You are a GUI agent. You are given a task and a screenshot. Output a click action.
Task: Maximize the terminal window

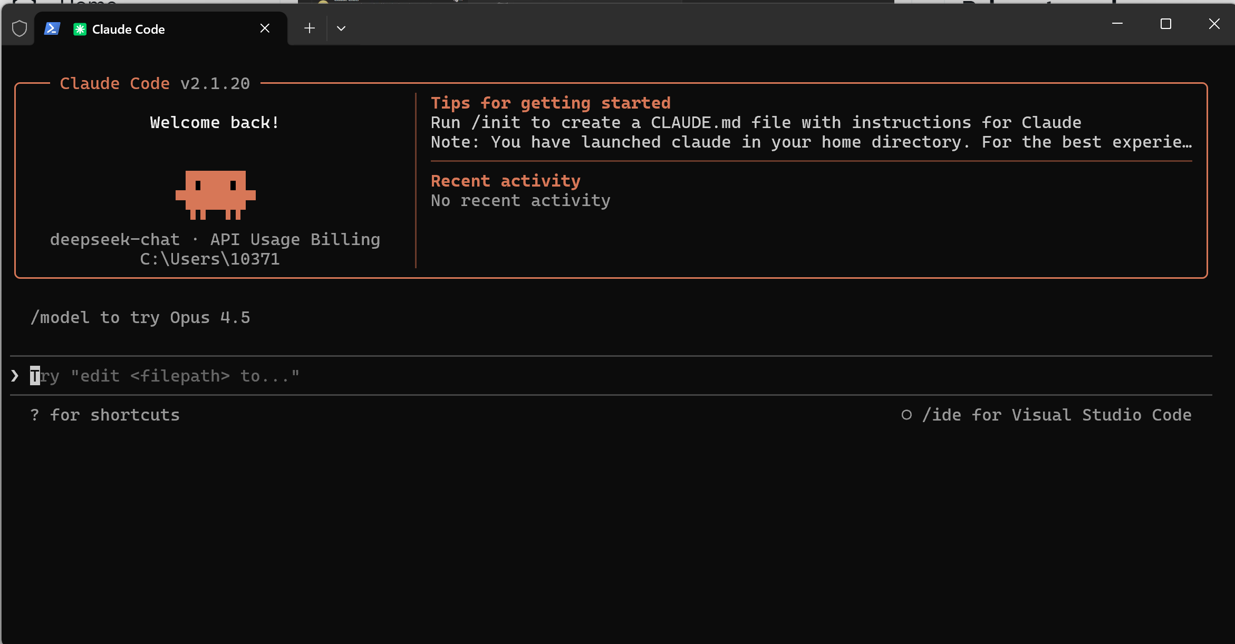pos(1165,24)
